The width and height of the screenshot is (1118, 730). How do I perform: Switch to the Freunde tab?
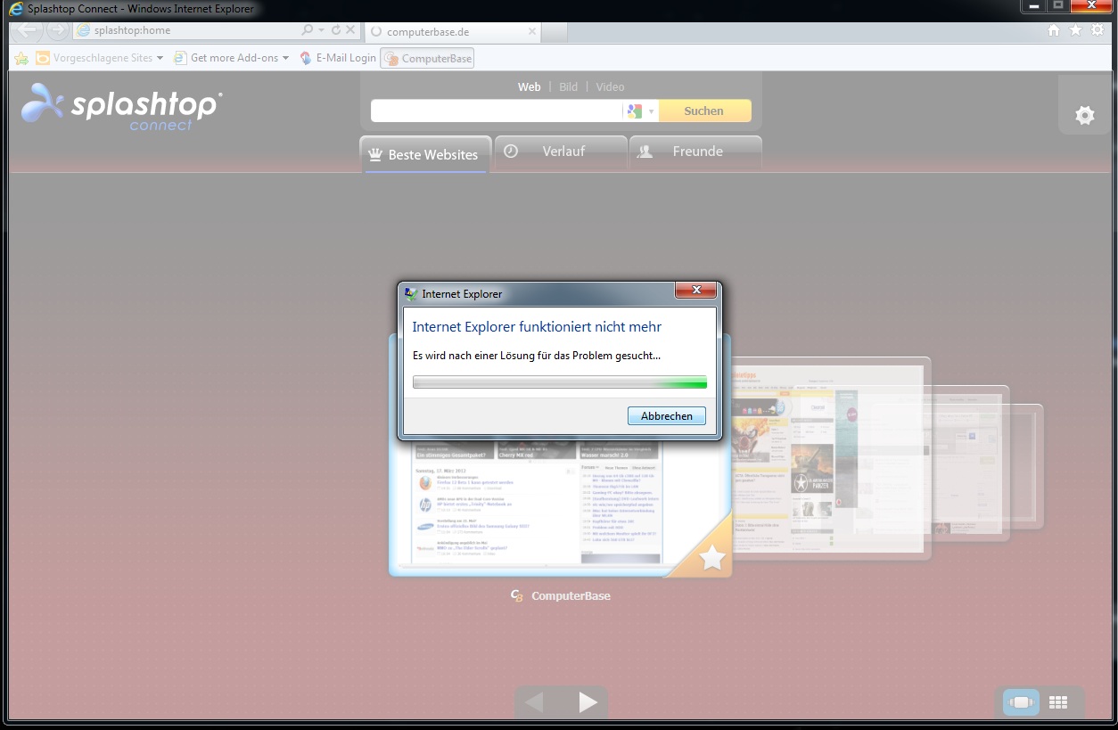click(695, 152)
